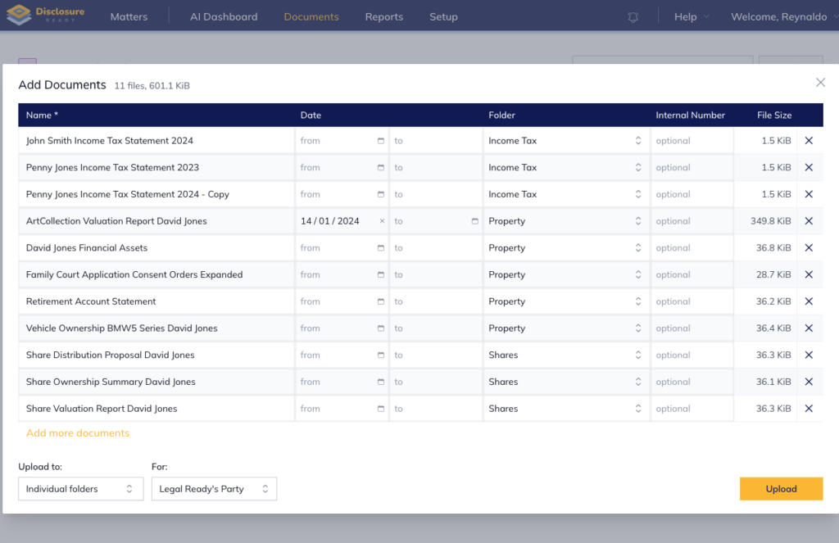The image size is (839, 543).
Task: Clear the 14/01/2024 date value
Action: [382, 221]
